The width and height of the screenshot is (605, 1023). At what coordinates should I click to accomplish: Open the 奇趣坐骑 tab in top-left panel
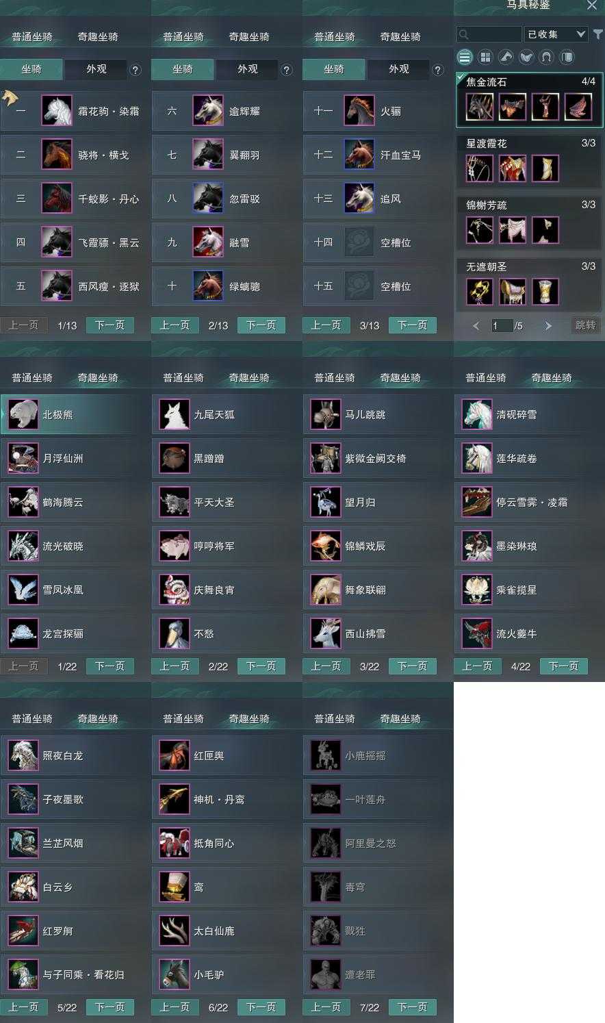(x=98, y=37)
